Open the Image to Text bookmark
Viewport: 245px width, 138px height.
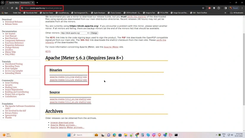[x=149, y=13]
